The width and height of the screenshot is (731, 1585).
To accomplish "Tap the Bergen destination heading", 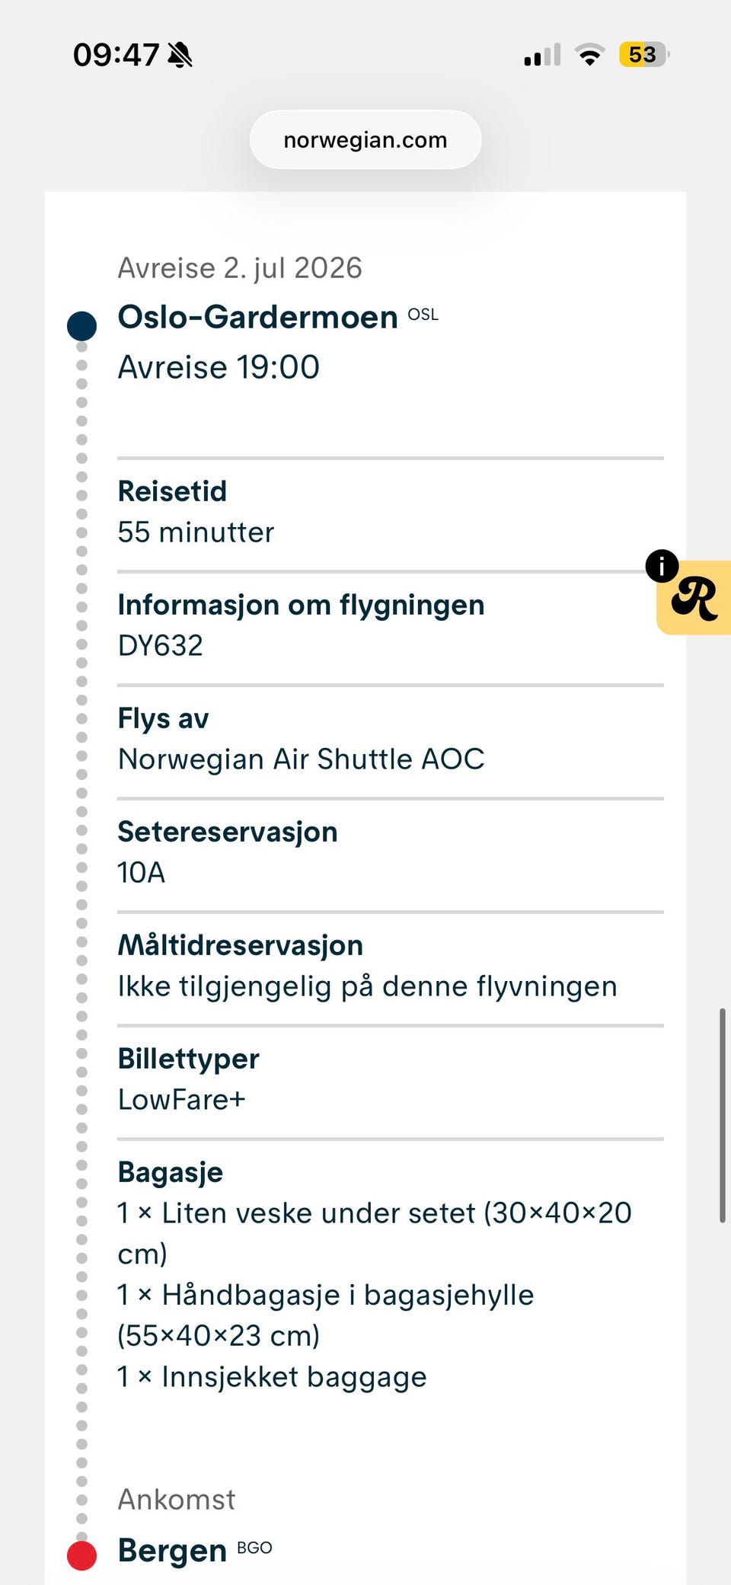I will pos(173,1550).
